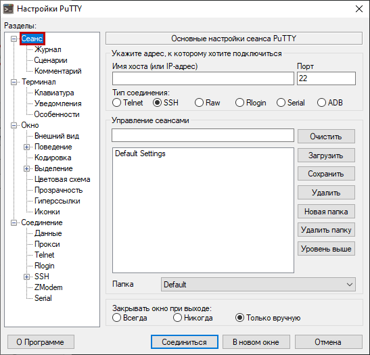Screen dimensions: 370x355
Task: Click the host name input field
Action: coord(203,78)
